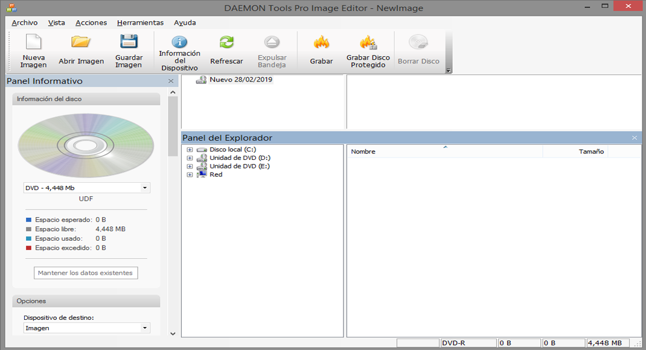This screenshot has height=350, width=646.
Task: Click the Red network icon
Action: pos(202,174)
